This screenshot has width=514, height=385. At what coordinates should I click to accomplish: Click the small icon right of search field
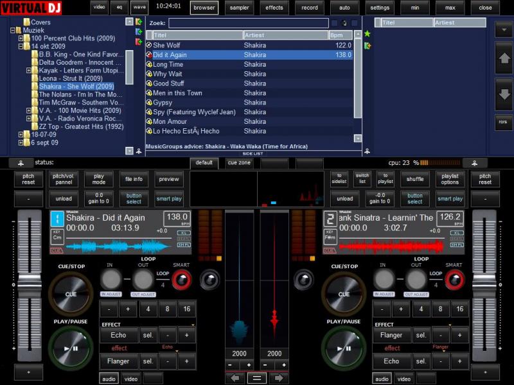[x=344, y=23]
